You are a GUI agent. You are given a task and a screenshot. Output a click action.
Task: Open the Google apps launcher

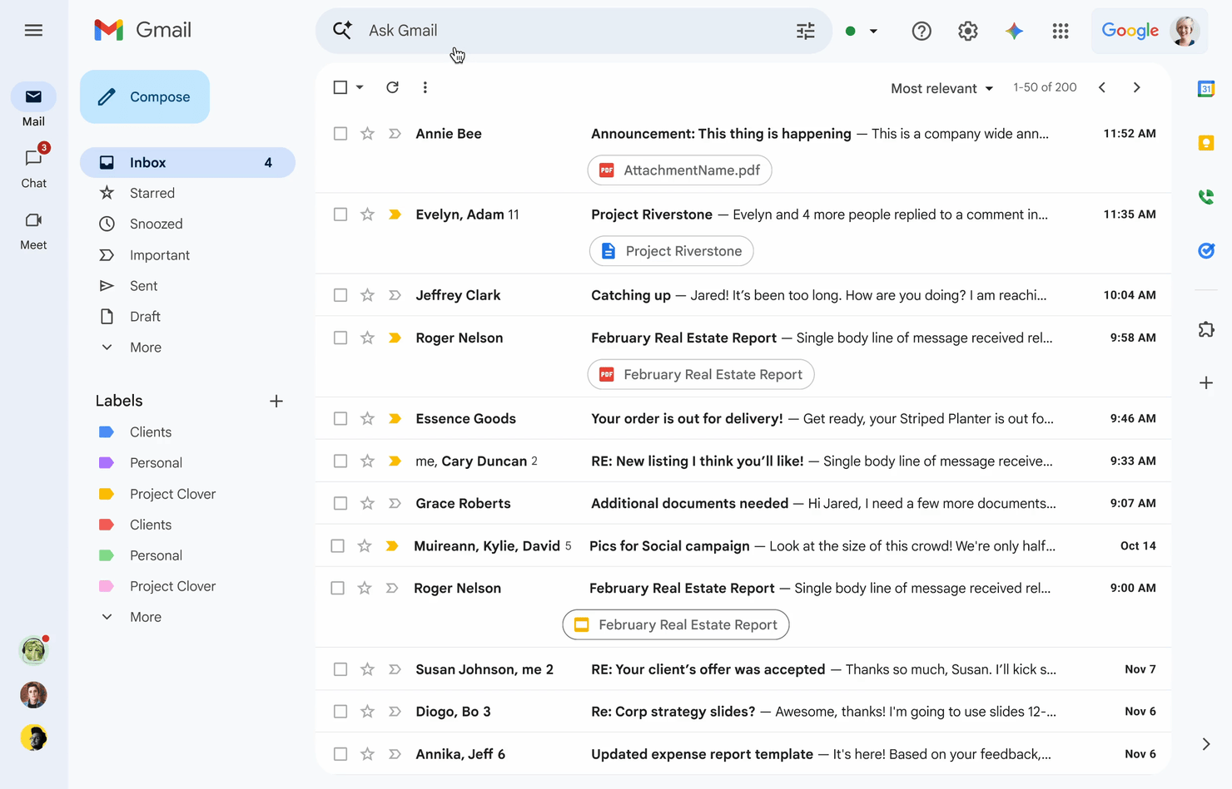click(x=1060, y=30)
